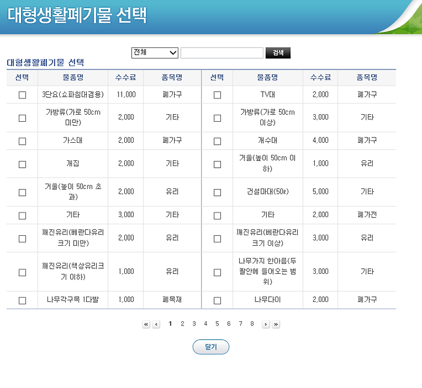The image size is (422, 388).
Task: Select current page 1 link
Action: (x=170, y=324)
